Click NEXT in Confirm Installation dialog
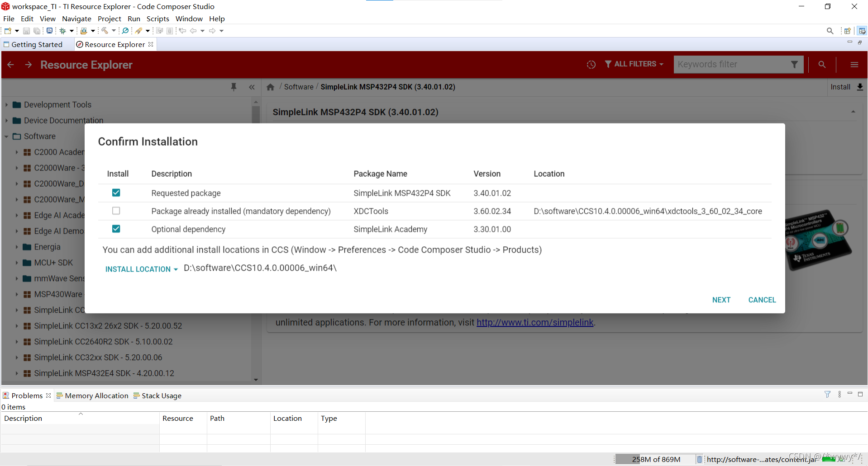 721,300
